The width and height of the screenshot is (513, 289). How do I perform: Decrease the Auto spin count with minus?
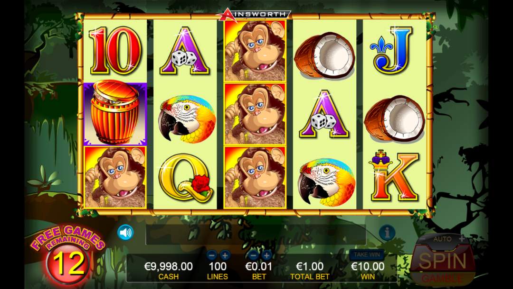(x=423, y=239)
